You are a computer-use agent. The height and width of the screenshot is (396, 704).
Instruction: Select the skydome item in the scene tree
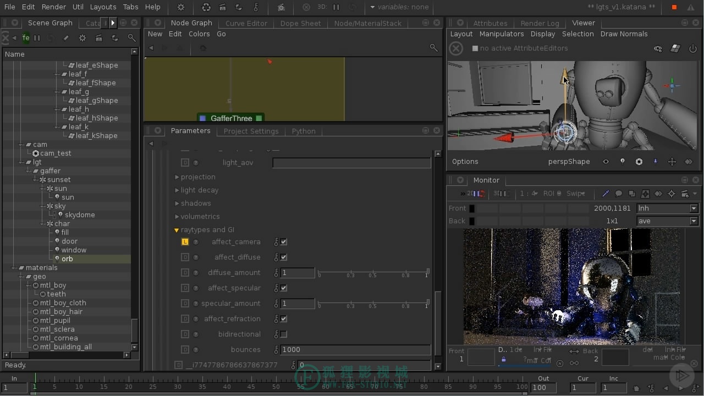point(80,215)
